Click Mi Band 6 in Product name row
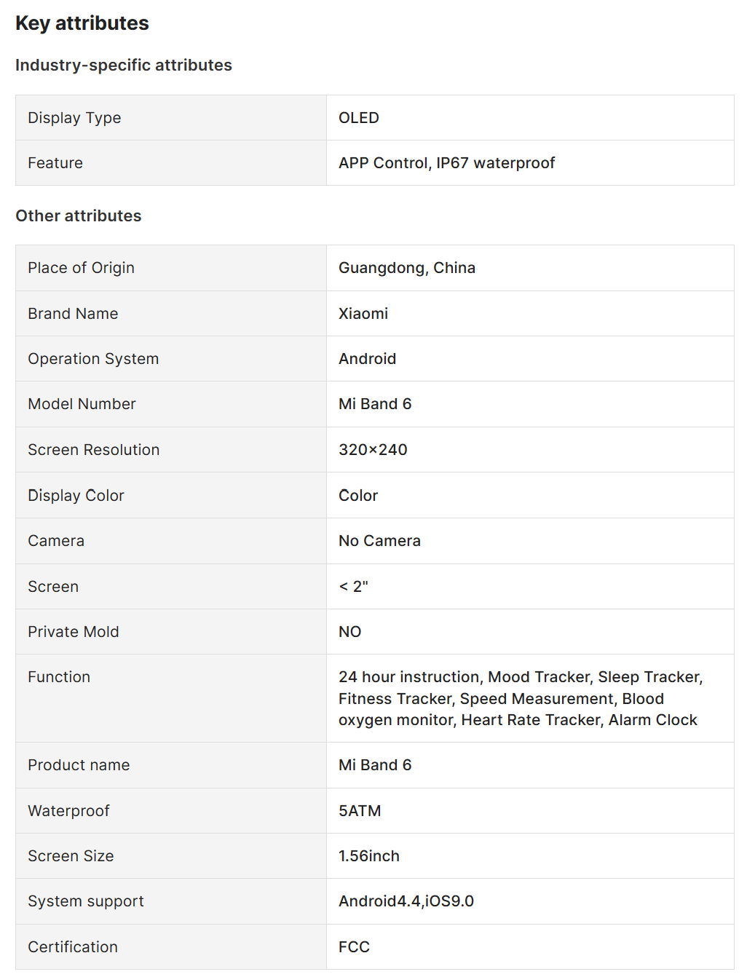Image resolution: width=747 pixels, height=977 pixels. click(x=375, y=765)
